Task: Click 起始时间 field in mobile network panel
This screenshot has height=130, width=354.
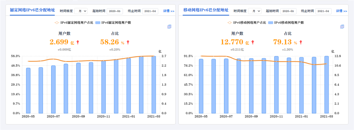Action: tap(289, 11)
